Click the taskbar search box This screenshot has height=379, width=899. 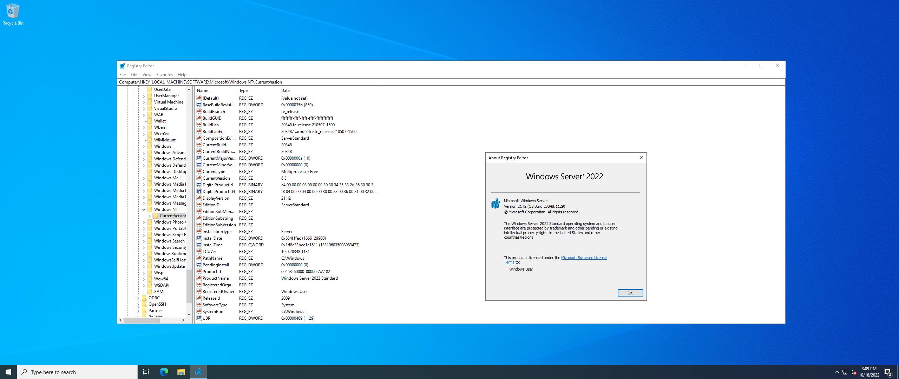pos(77,372)
